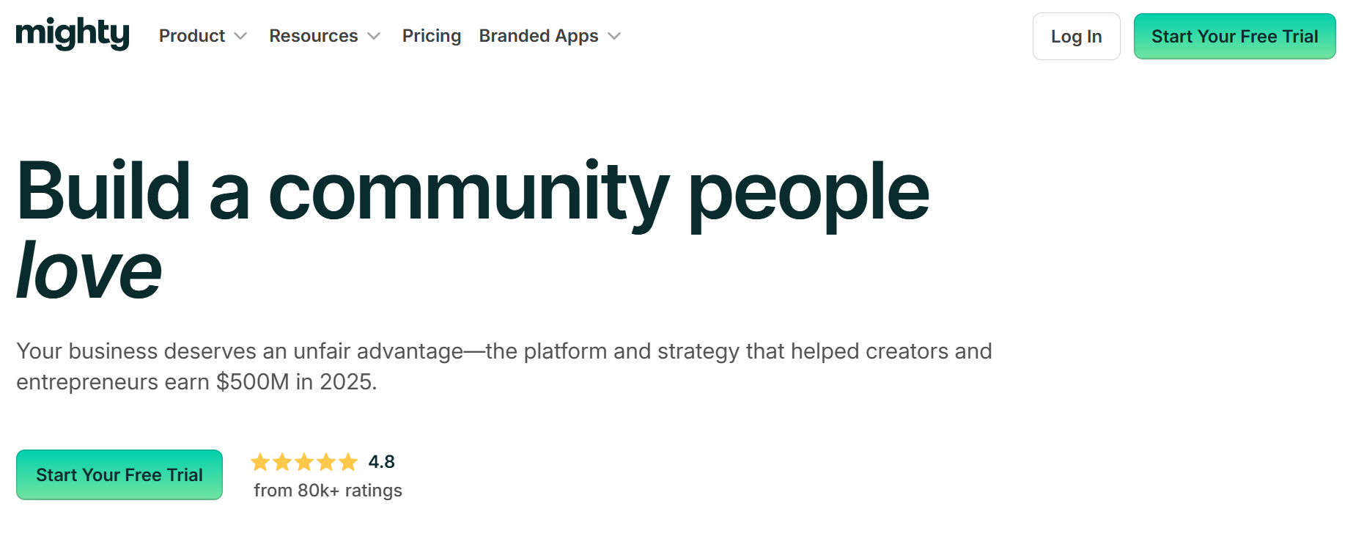Open the 'from 80k+ ratings' link
The width and height of the screenshot is (1353, 539).
click(x=327, y=490)
